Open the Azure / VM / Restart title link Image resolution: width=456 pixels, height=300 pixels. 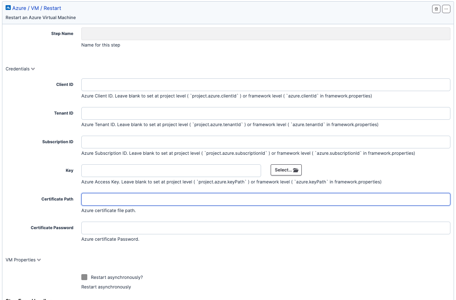(x=37, y=8)
